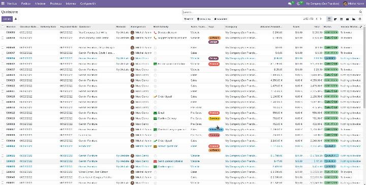The height and width of the screenshot is (185, 366).
Task: Click the Create button
Action: point(7,19)
